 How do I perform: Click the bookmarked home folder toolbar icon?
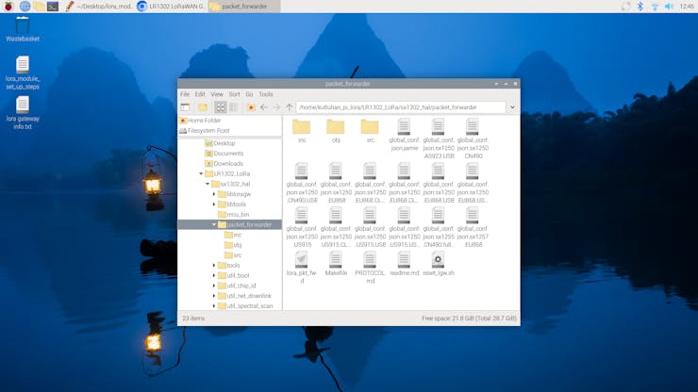[x=251, y=107]
